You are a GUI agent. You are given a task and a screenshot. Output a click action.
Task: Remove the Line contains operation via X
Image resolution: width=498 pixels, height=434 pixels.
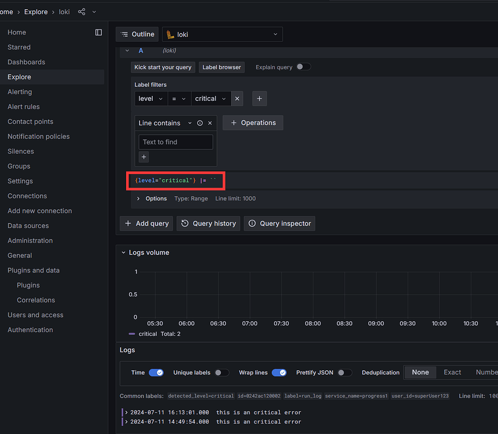209,123
